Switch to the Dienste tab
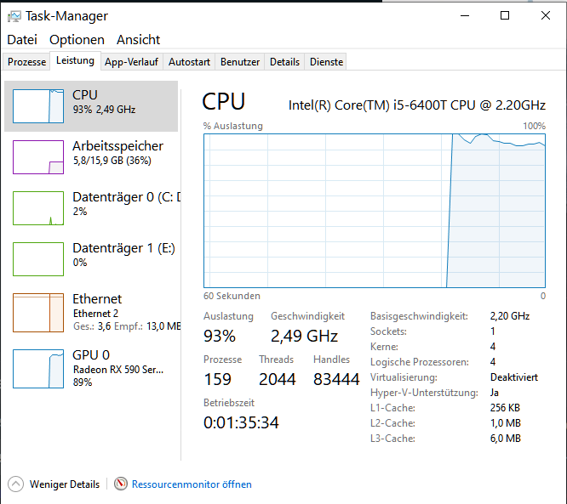Viewport: 567px width, 504px height. (x=326, y=62)
